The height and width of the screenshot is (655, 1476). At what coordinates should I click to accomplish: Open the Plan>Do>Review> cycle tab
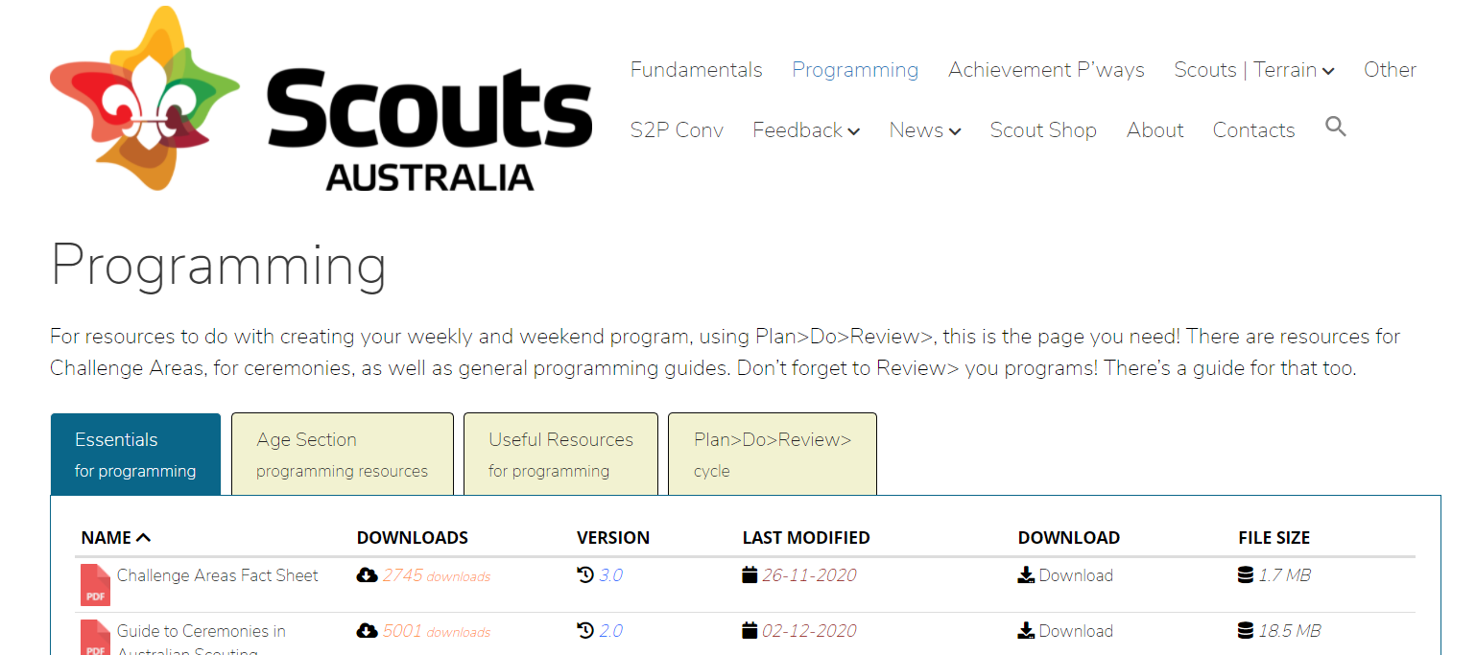point(772,453)
